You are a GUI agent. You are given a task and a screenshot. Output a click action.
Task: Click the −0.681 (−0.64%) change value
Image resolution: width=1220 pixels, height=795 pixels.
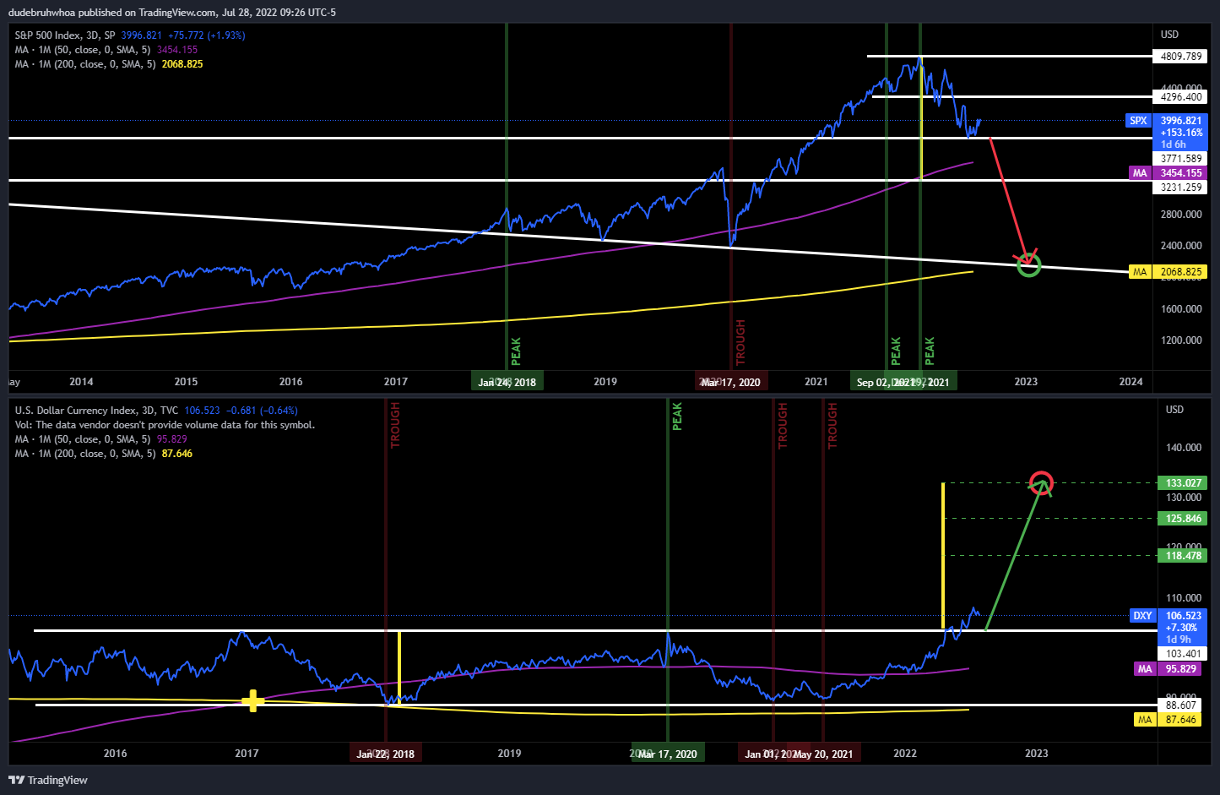pyautogui.click(x=262, y=411)
